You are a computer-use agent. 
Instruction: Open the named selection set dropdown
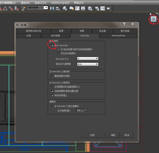click(46, 8)
